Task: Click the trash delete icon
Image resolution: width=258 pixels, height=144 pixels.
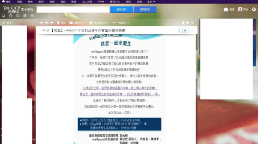Action: point(61,22)
